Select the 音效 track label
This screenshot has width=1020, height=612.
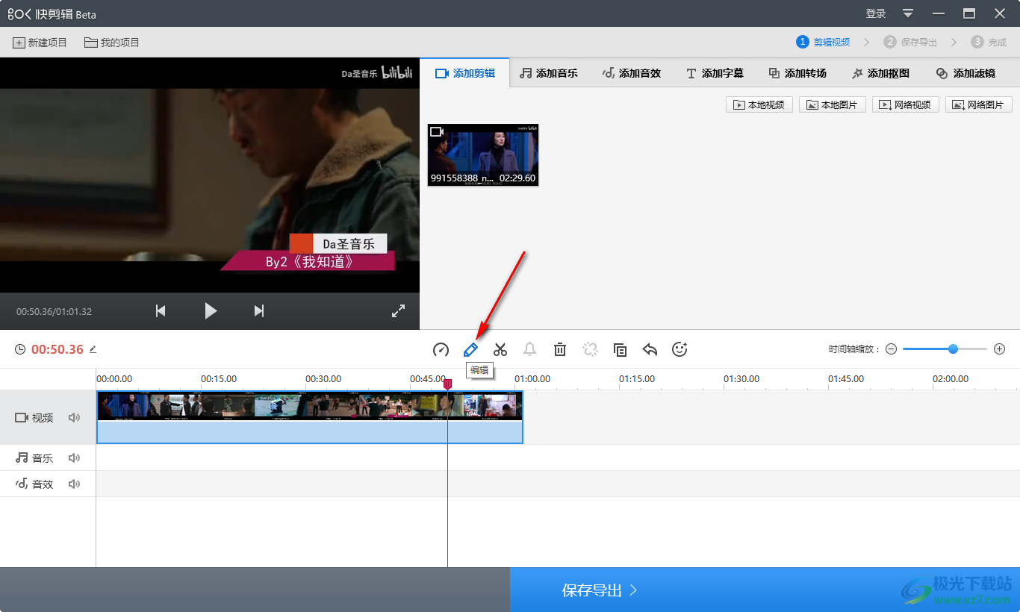34,484
